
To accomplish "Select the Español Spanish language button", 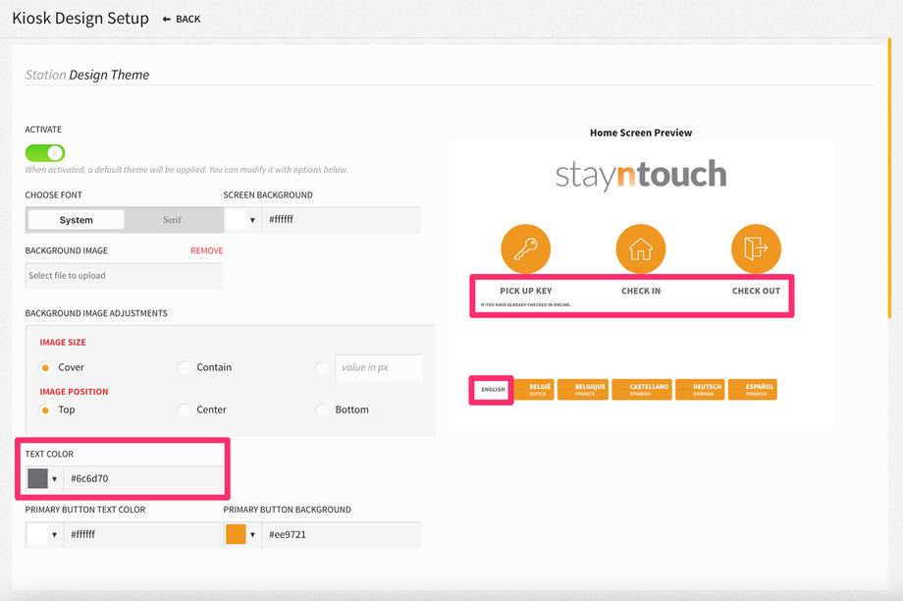I will (x=752, y=390).
